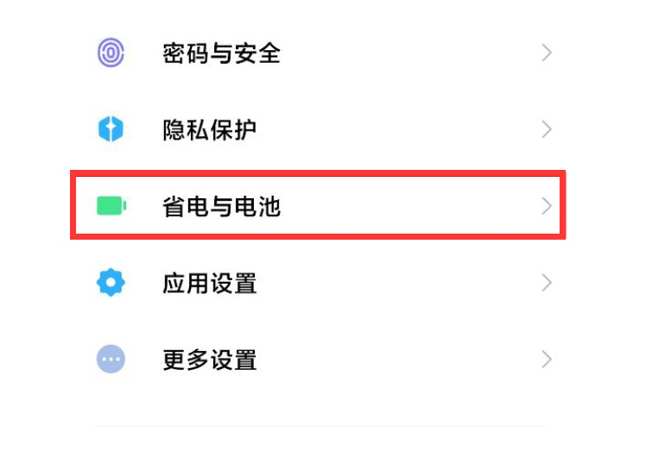This screenshot has width=652, height=463.
Task: Tap the blue shield icon for 隐私保护
Action: tap(111, 129)
